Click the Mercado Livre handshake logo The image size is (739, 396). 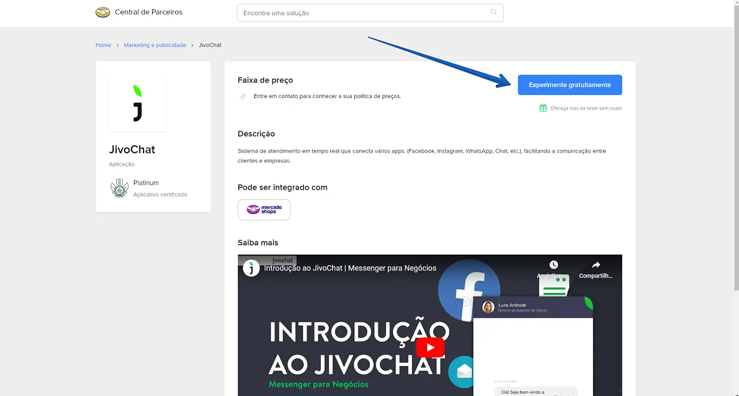(x=103, y=12)
